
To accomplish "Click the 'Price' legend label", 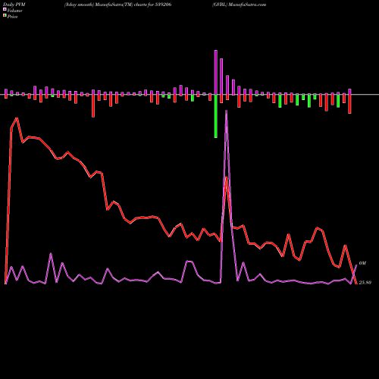I will [12, 17].
